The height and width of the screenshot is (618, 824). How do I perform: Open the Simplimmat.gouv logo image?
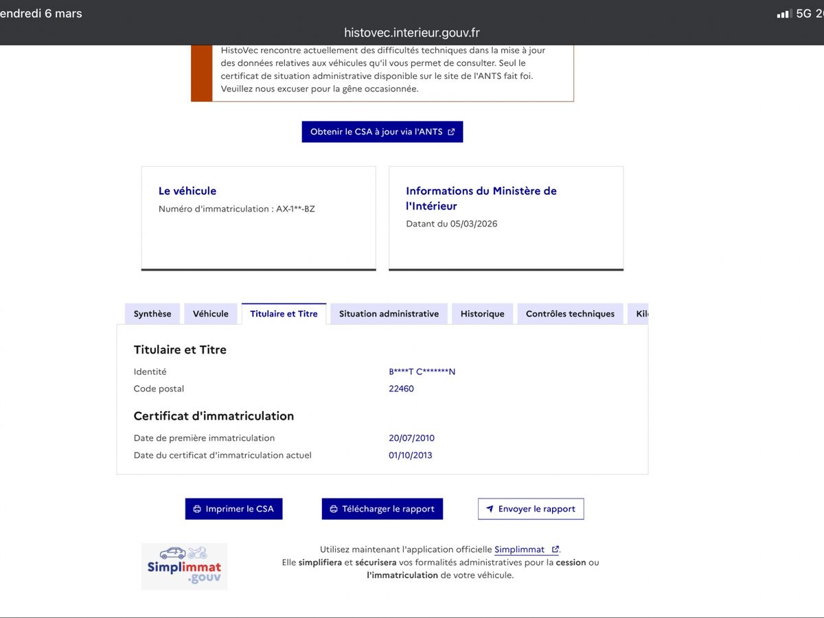point(184,566)
